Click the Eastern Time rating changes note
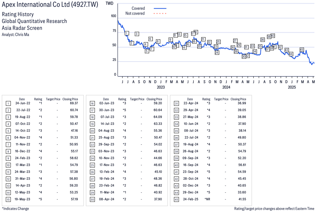This screenshot has width=318, height=211. click(274, 209)
